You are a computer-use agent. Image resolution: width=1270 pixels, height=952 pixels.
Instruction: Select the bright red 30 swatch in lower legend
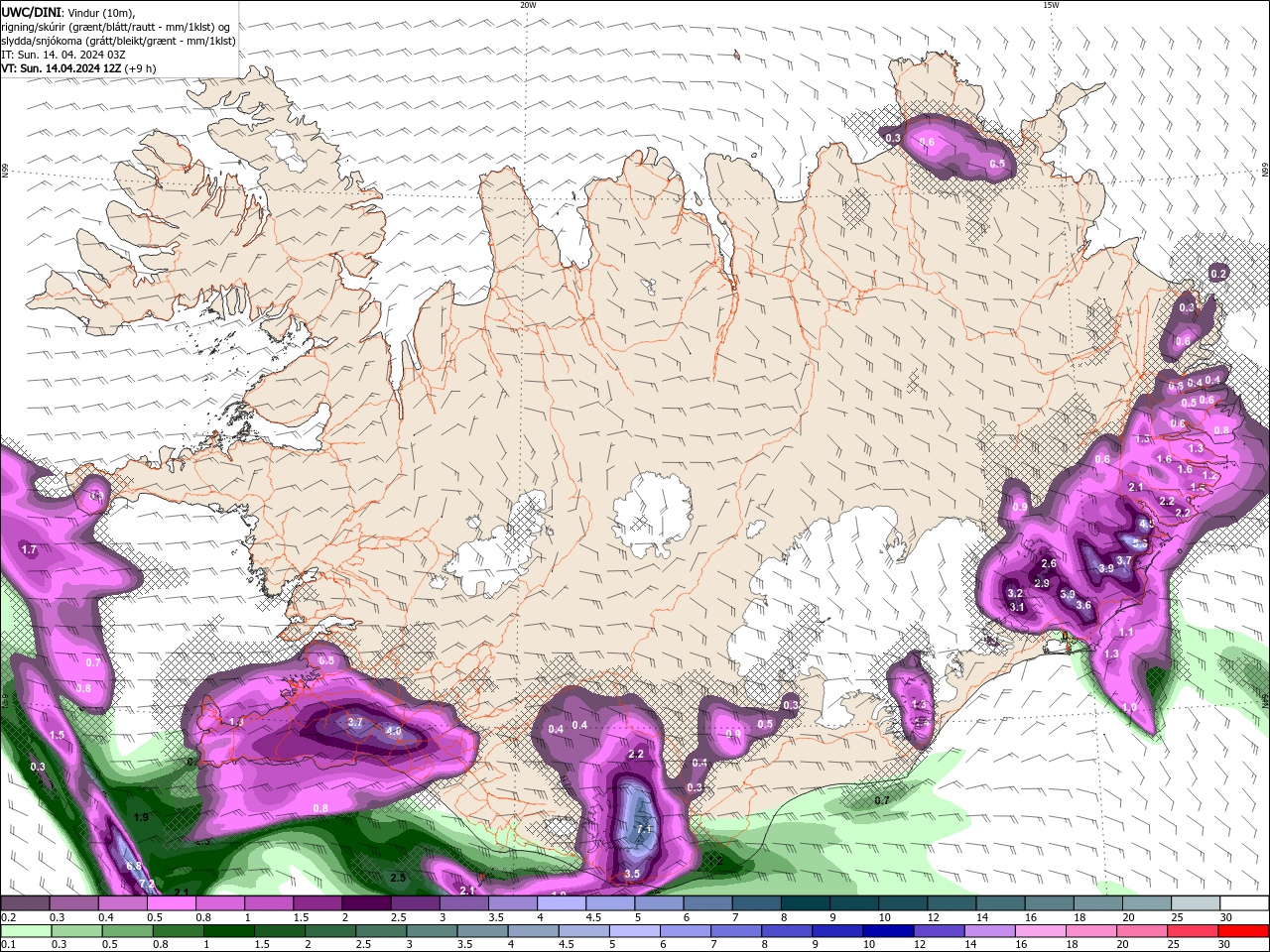(1243, 931)
